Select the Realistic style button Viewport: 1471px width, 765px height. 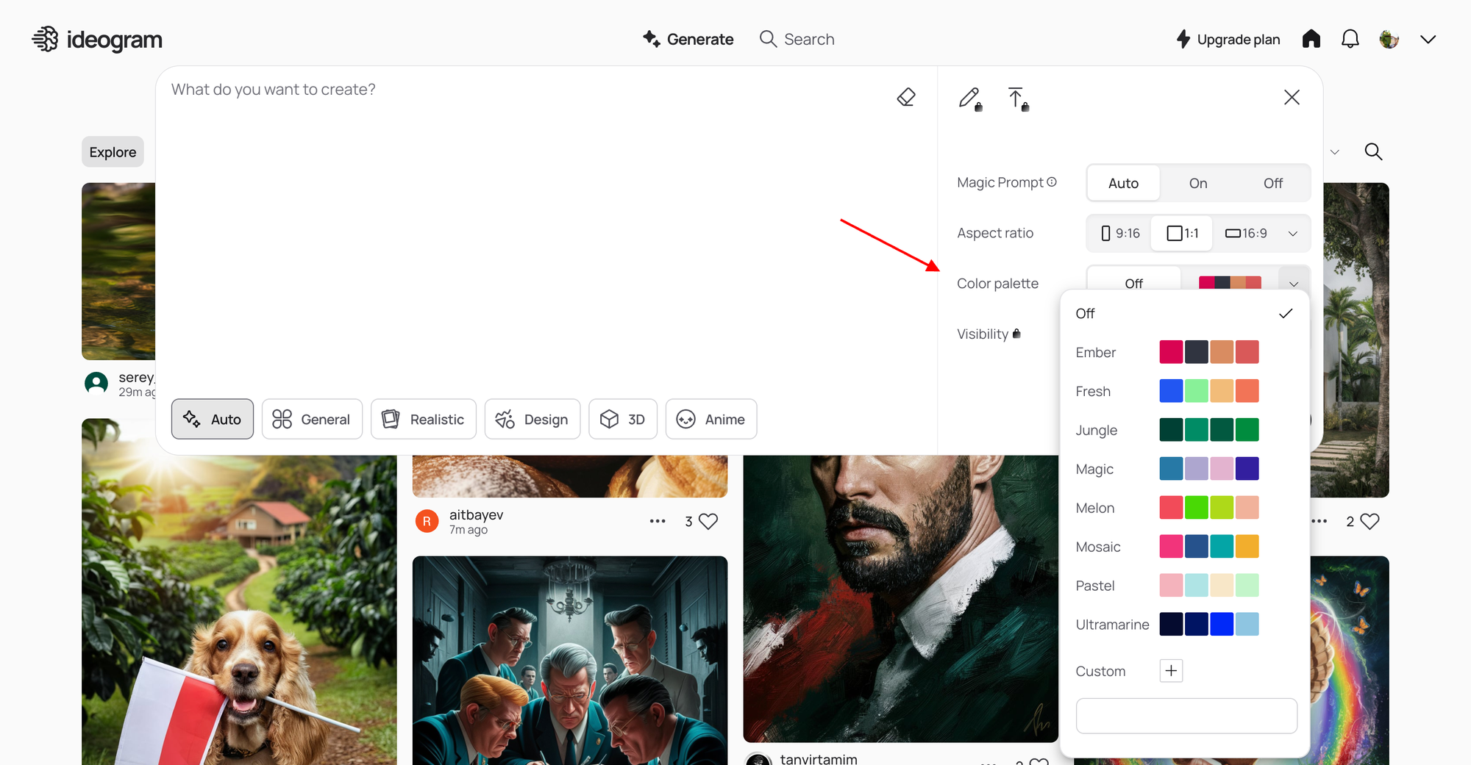tap(424, 419)
